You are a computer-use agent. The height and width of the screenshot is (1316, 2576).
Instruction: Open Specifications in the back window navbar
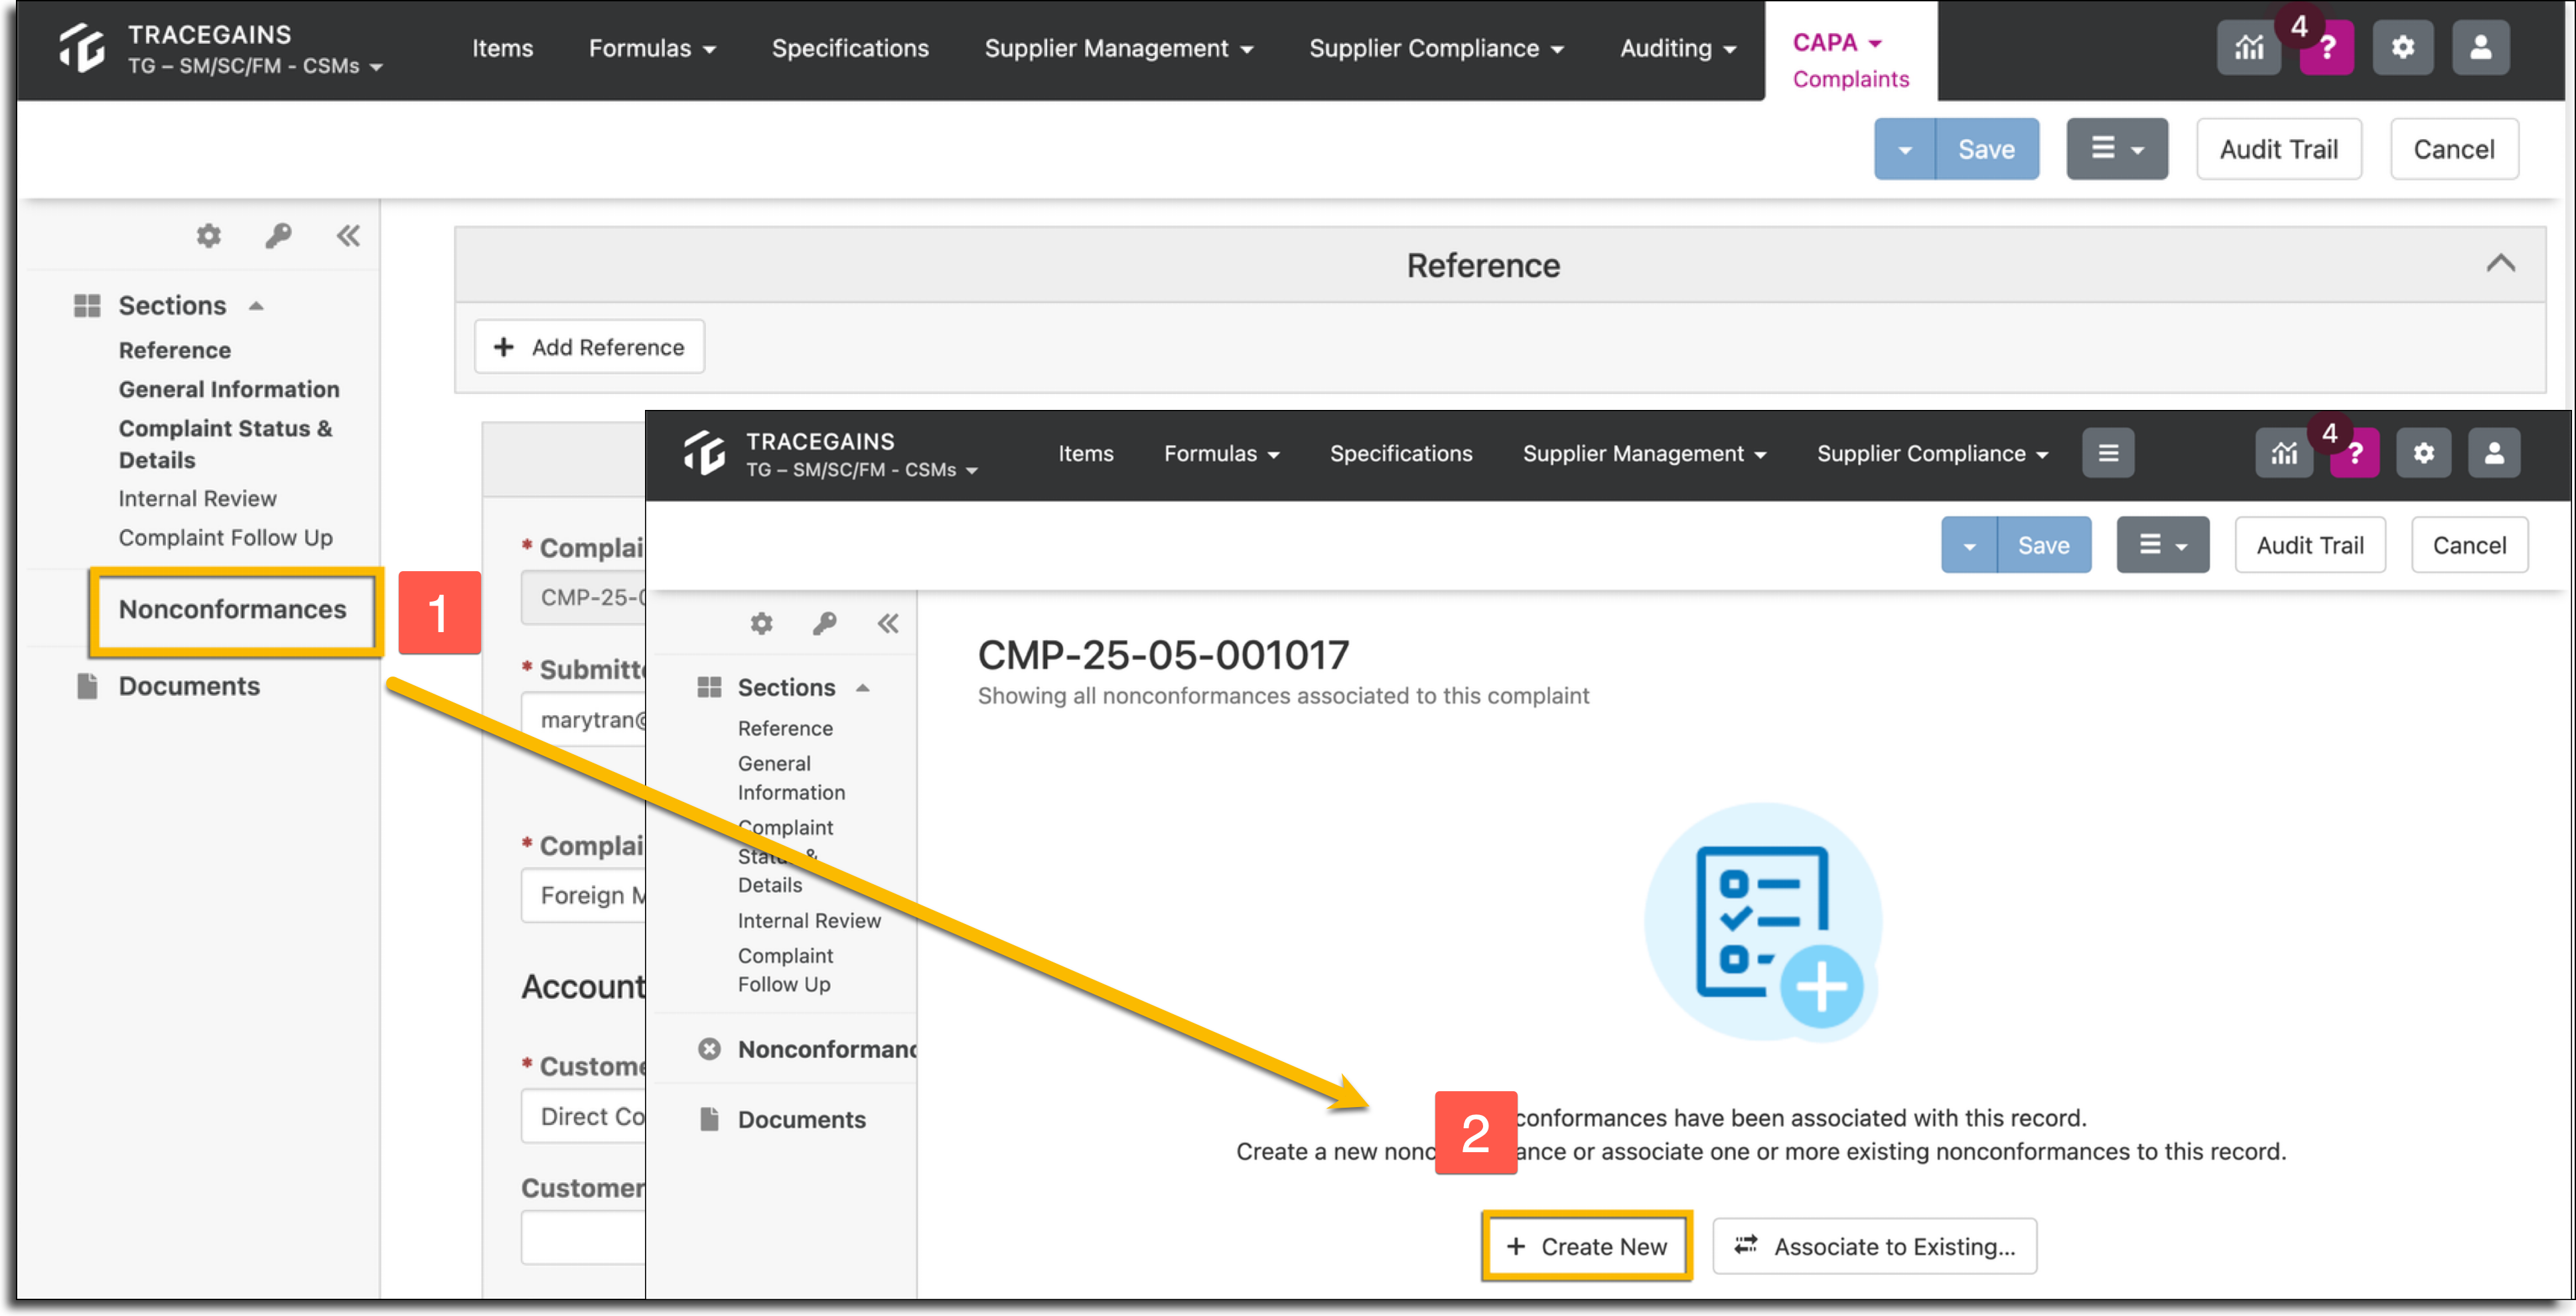pos(850,48)
